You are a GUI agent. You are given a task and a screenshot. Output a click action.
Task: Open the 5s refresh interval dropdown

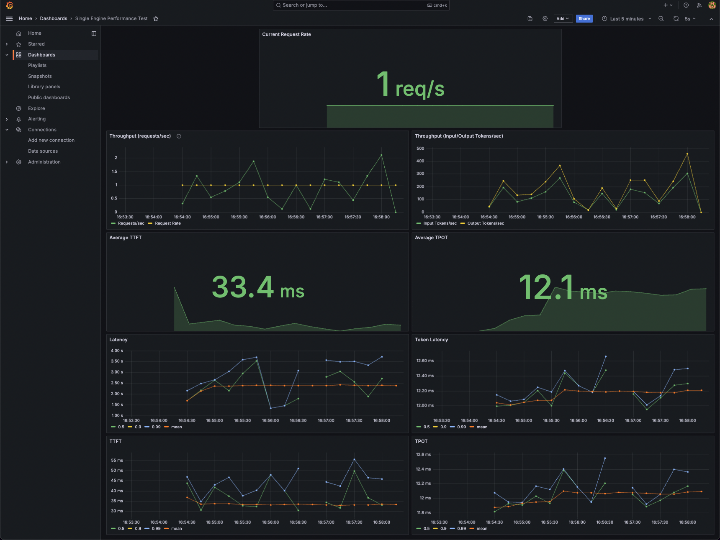click(x=690, y=18)
